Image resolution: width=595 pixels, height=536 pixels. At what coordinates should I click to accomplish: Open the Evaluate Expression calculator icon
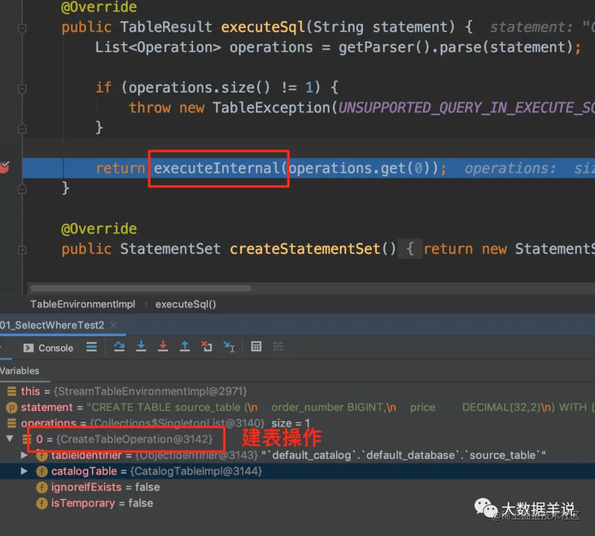(256, 346)
